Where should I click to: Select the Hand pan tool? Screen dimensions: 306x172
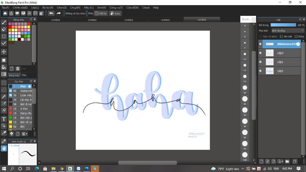[x=4, y=148]
